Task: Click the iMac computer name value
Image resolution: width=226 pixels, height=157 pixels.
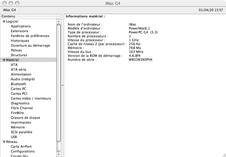Action: pyautogui.click(x=133, y=24)
